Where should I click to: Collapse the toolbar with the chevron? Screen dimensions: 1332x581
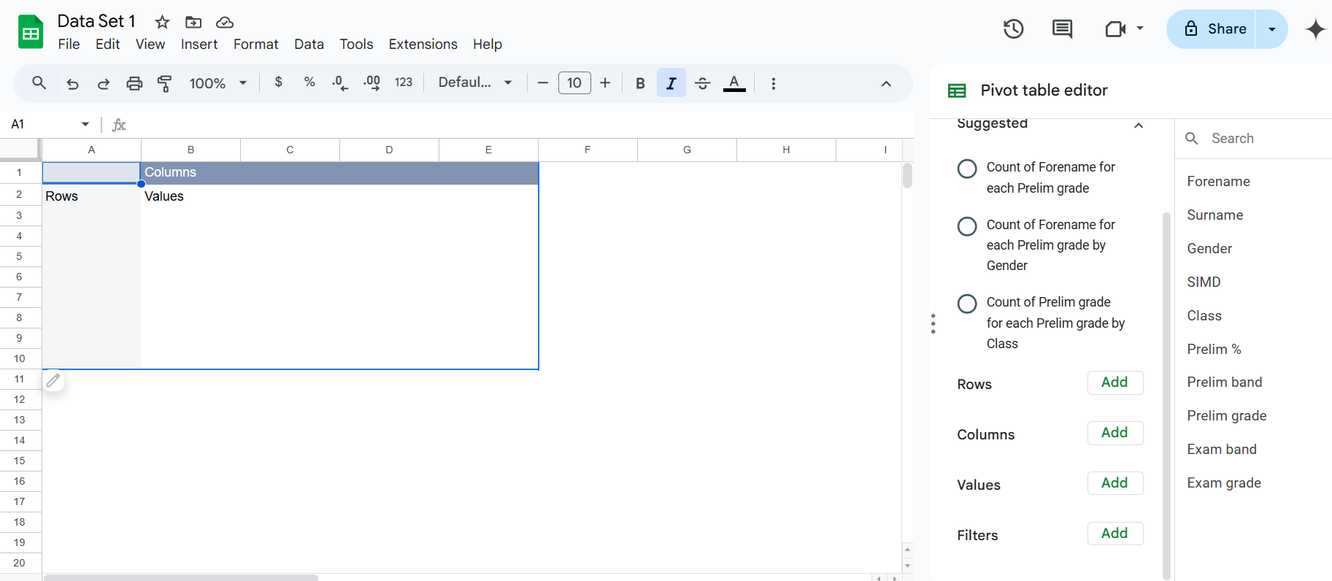(886, 83)
